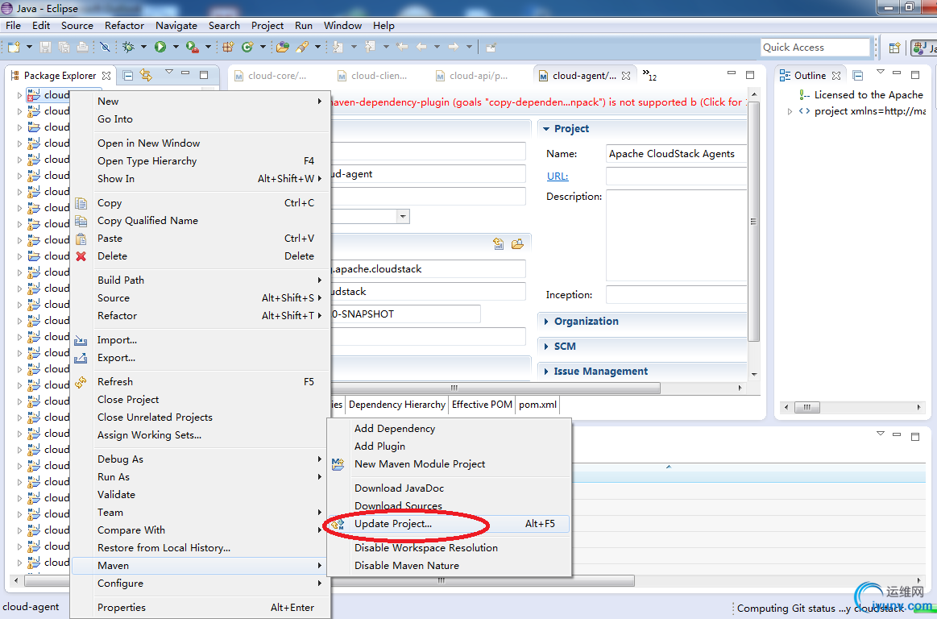Select Update Project... from Maven submenu
Viewport: 937px width, 619px height.
(x=392, y=524)
